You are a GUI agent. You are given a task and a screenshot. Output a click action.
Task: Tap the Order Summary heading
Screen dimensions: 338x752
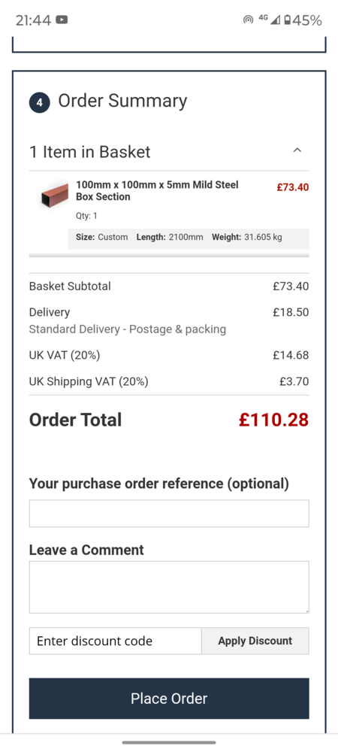pyautogui.click(x=122, y=102)
